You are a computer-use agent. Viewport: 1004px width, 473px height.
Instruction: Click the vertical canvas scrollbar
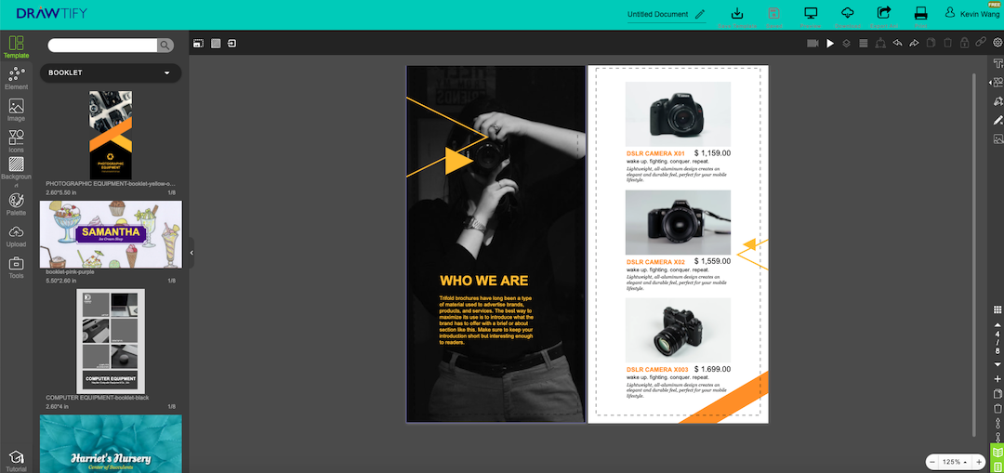(973, 255)
